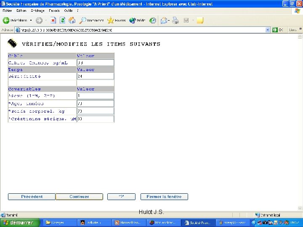Click the Cible concentration value field
The height and width of the screenshot is (227, 303).
(x=96, y=63)
